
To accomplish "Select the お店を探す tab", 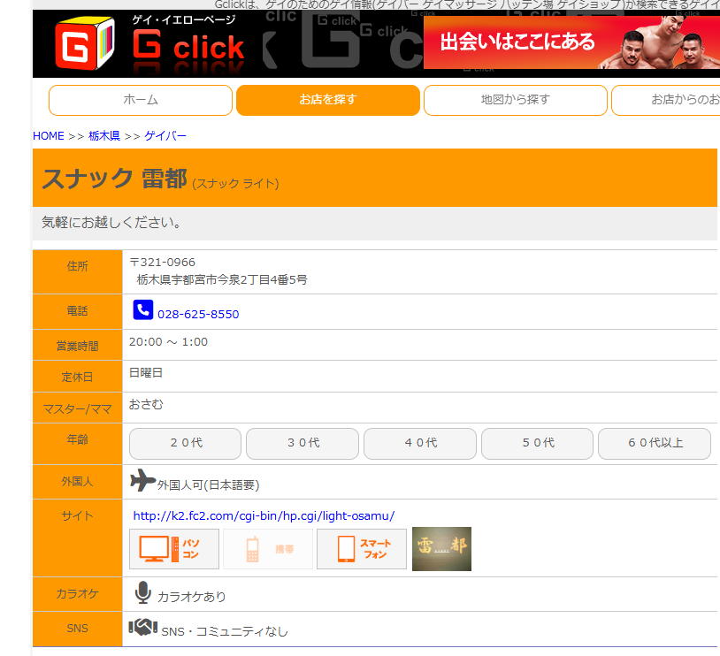I will click(328, 100).
